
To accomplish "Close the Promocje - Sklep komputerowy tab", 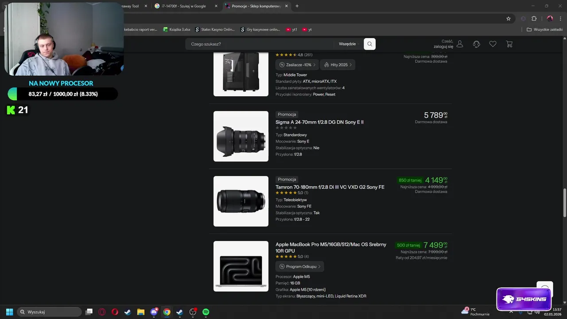I will click(x=286, y=6).
